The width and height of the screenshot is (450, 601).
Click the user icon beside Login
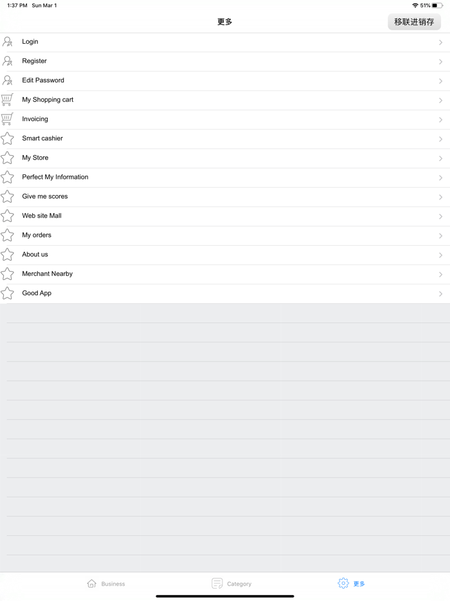click(7, 41)
